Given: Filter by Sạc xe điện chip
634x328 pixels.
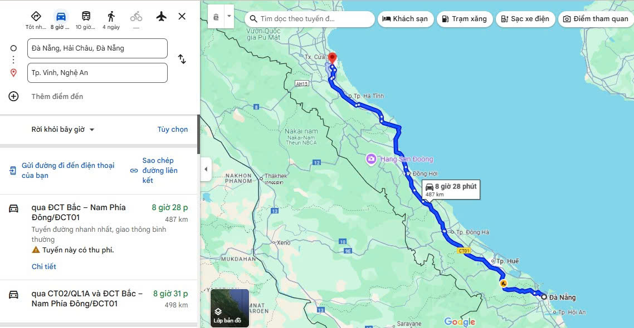Looking at the screenshot, I should click(x=525, y=19).
